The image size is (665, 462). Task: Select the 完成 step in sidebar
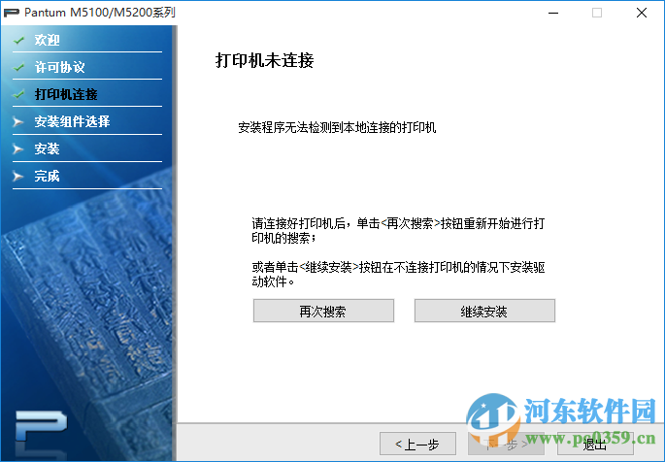[x=47, y=176]
